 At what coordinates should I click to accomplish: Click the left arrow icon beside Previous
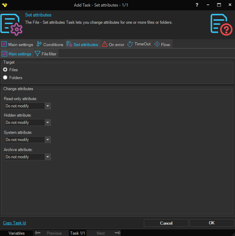pyautogui.click(x=38, y=233)
